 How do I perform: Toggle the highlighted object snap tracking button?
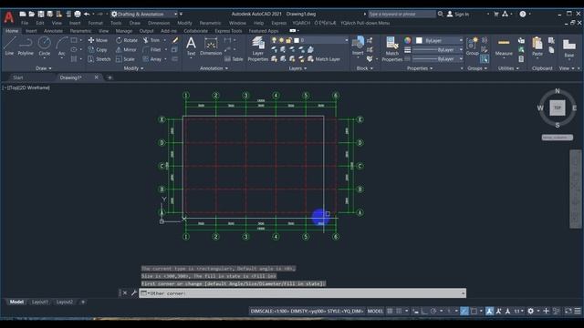pos(464,311)
